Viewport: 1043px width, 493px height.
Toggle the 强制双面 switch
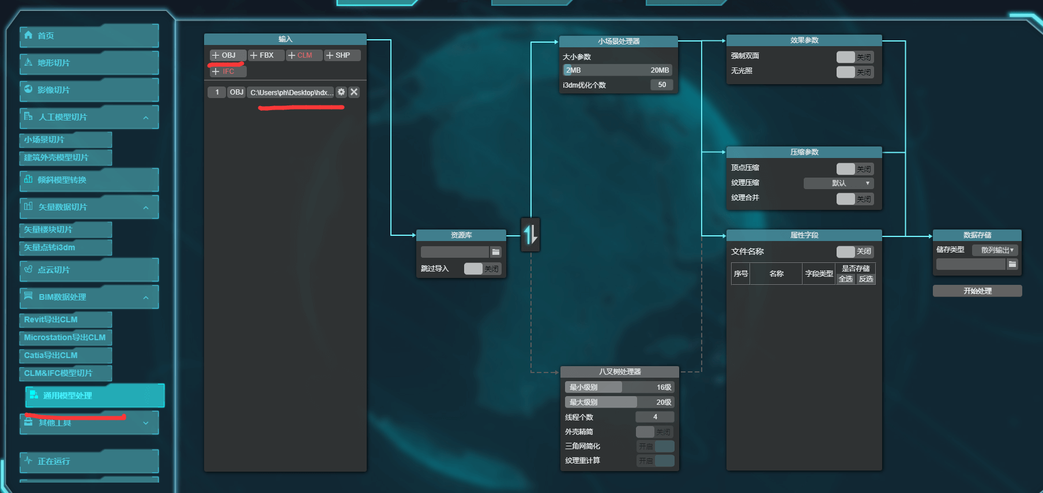tap(854, 57)
